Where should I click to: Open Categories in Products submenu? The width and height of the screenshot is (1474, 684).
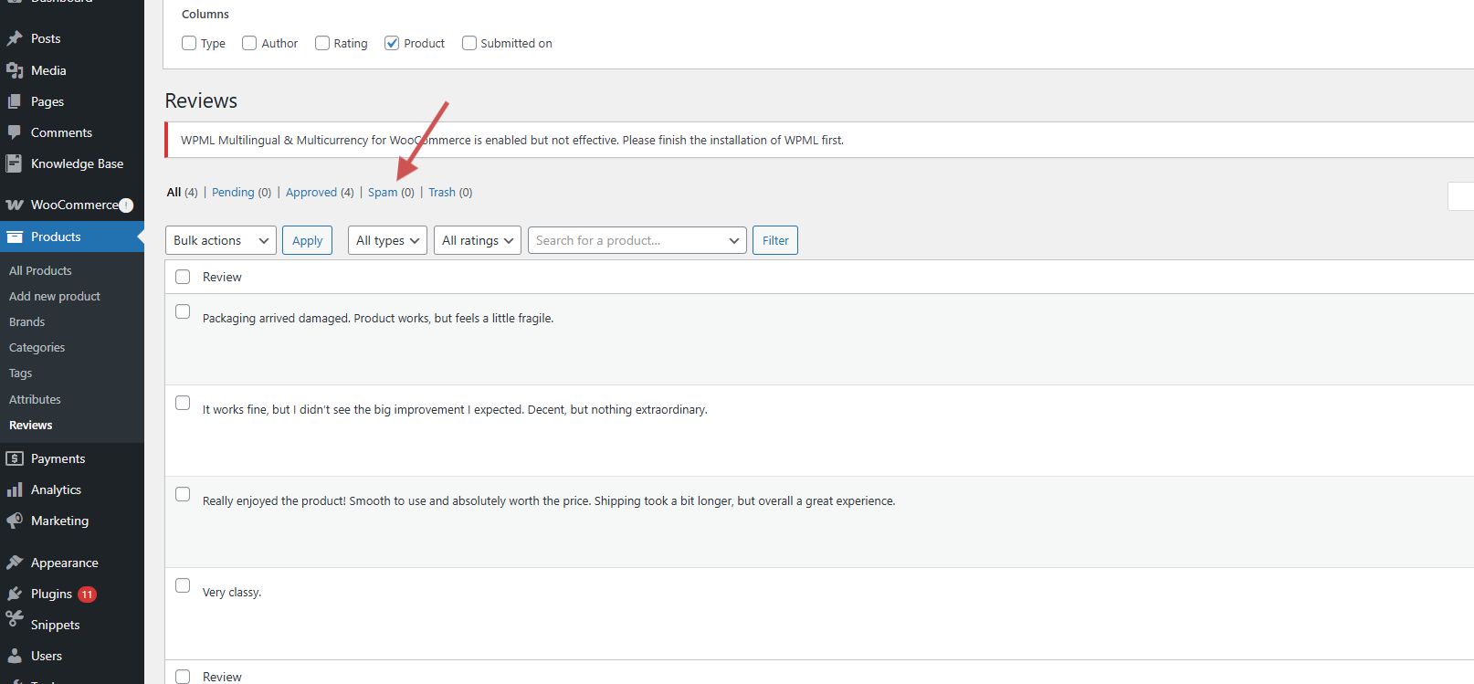coord(37,347)
